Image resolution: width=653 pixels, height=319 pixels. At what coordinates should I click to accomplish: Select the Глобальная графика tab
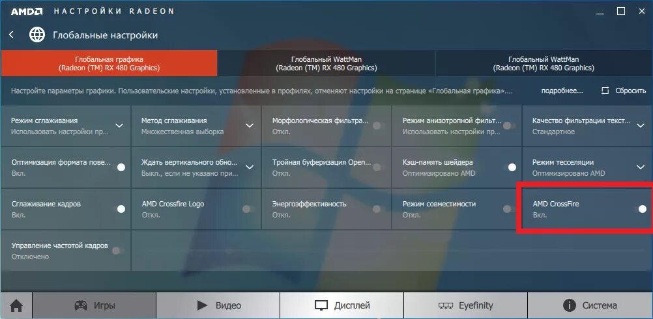click(109, 64)
